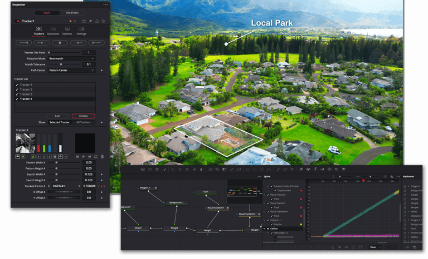Switch to the Options tab
Screen dimensions: 428x259
[67, 31]
